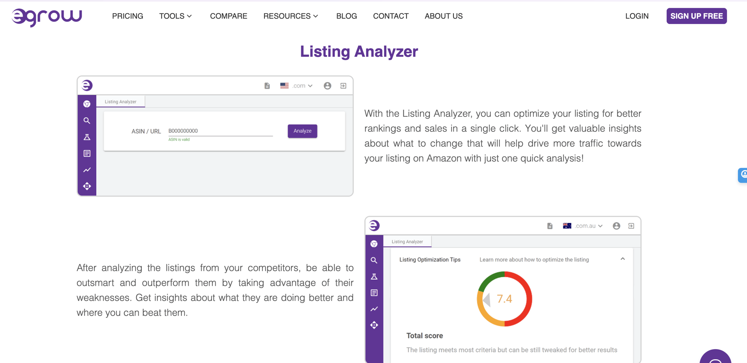Open the .com marketplace dropdown

[302, 86]
